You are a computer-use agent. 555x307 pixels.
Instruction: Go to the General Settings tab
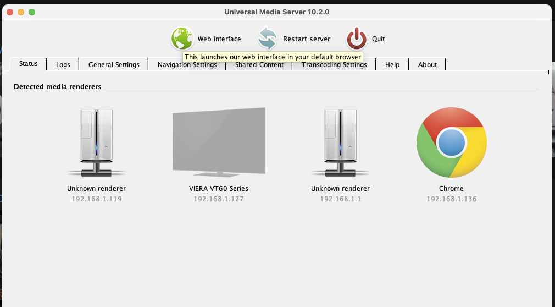[114, 65]
